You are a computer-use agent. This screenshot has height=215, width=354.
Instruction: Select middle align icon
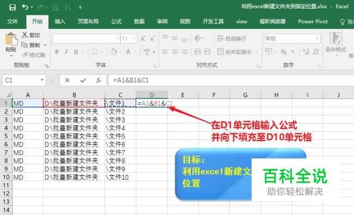[x=175, y=38]
